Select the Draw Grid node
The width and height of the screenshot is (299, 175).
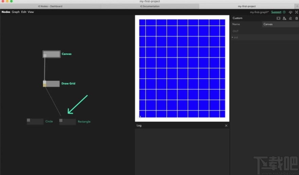click(51, 84)
